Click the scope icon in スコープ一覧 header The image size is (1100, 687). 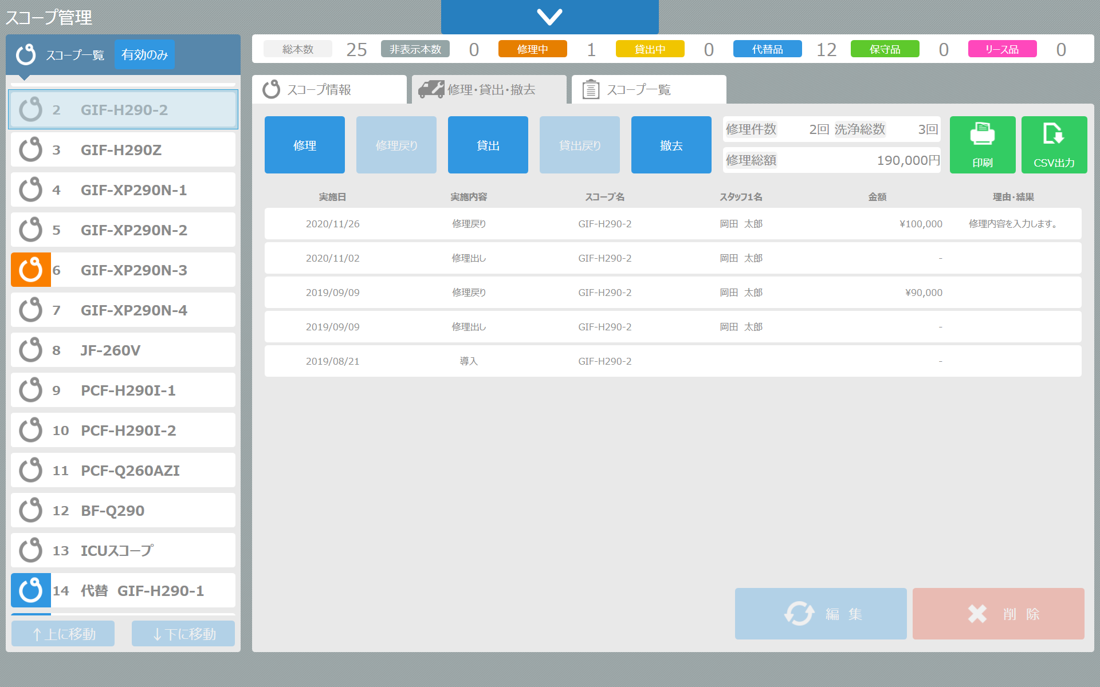pos(26,54)
